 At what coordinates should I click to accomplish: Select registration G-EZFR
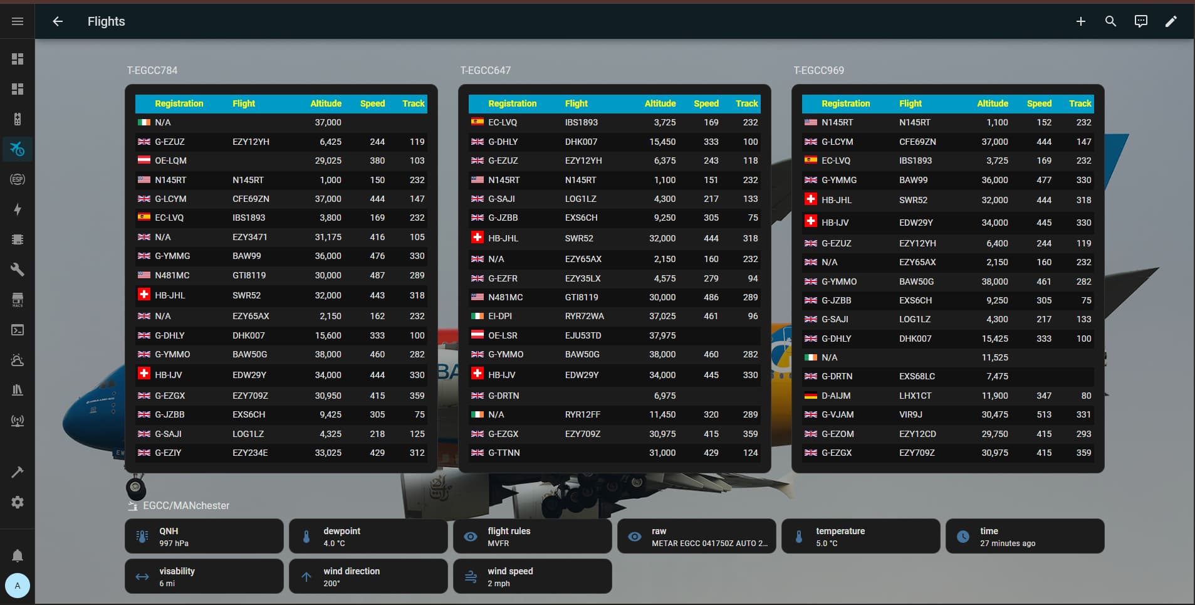[x=503, y=278]
